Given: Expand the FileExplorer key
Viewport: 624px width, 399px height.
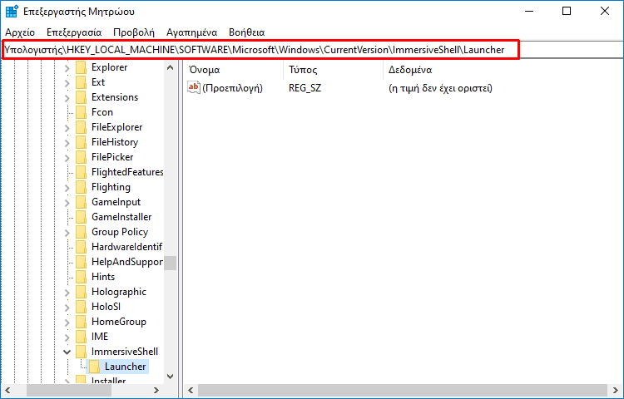Looking at the screenshot, I should pos(67,127).
